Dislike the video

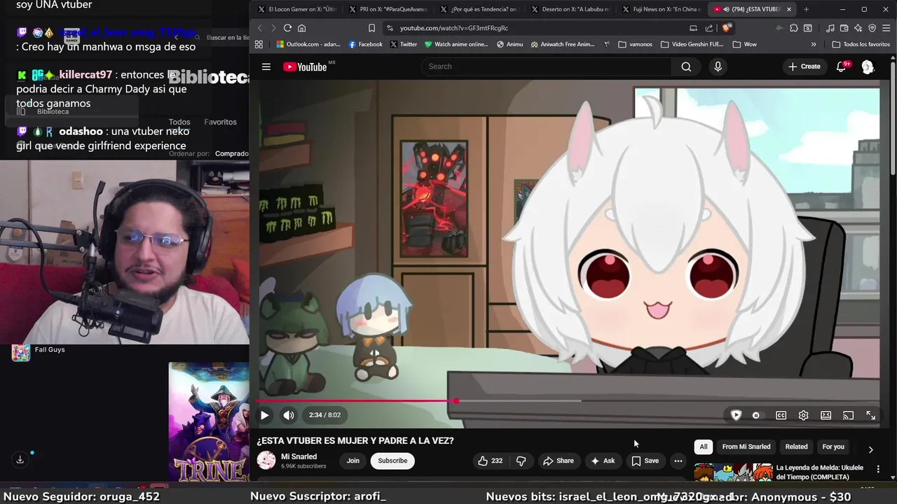[521, 461]
